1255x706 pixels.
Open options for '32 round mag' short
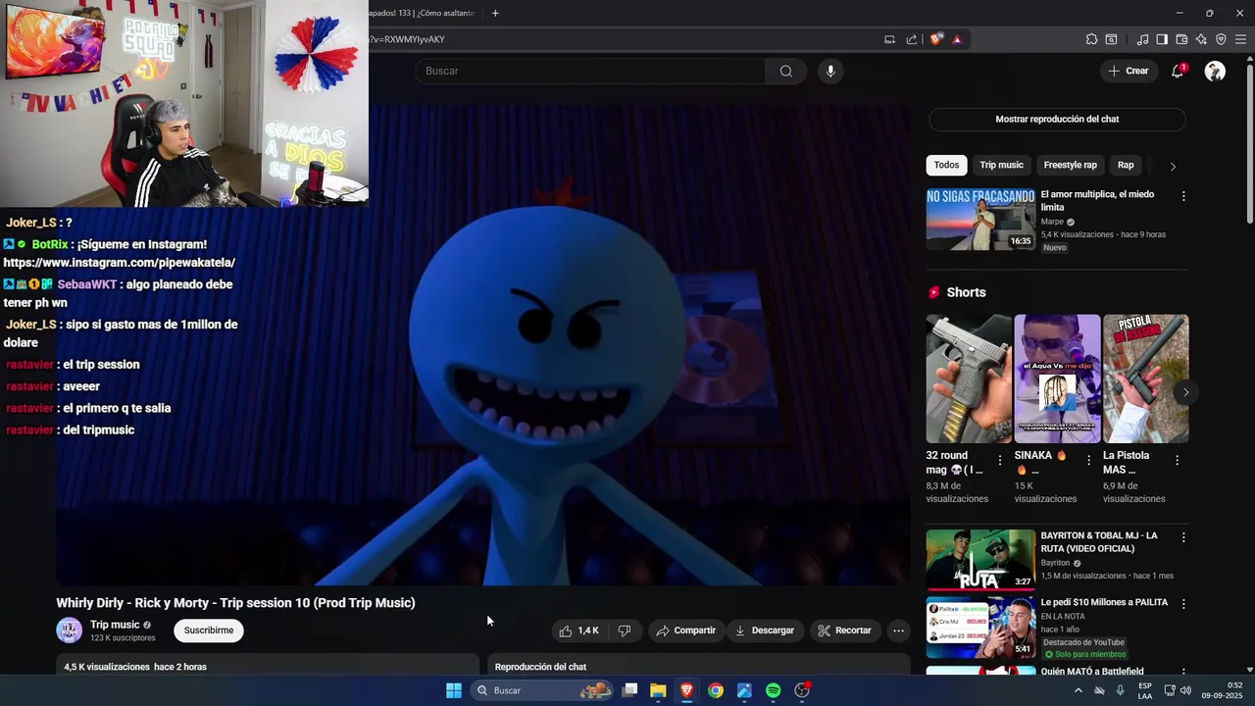pyautogui.click(x=1000, y=459)
